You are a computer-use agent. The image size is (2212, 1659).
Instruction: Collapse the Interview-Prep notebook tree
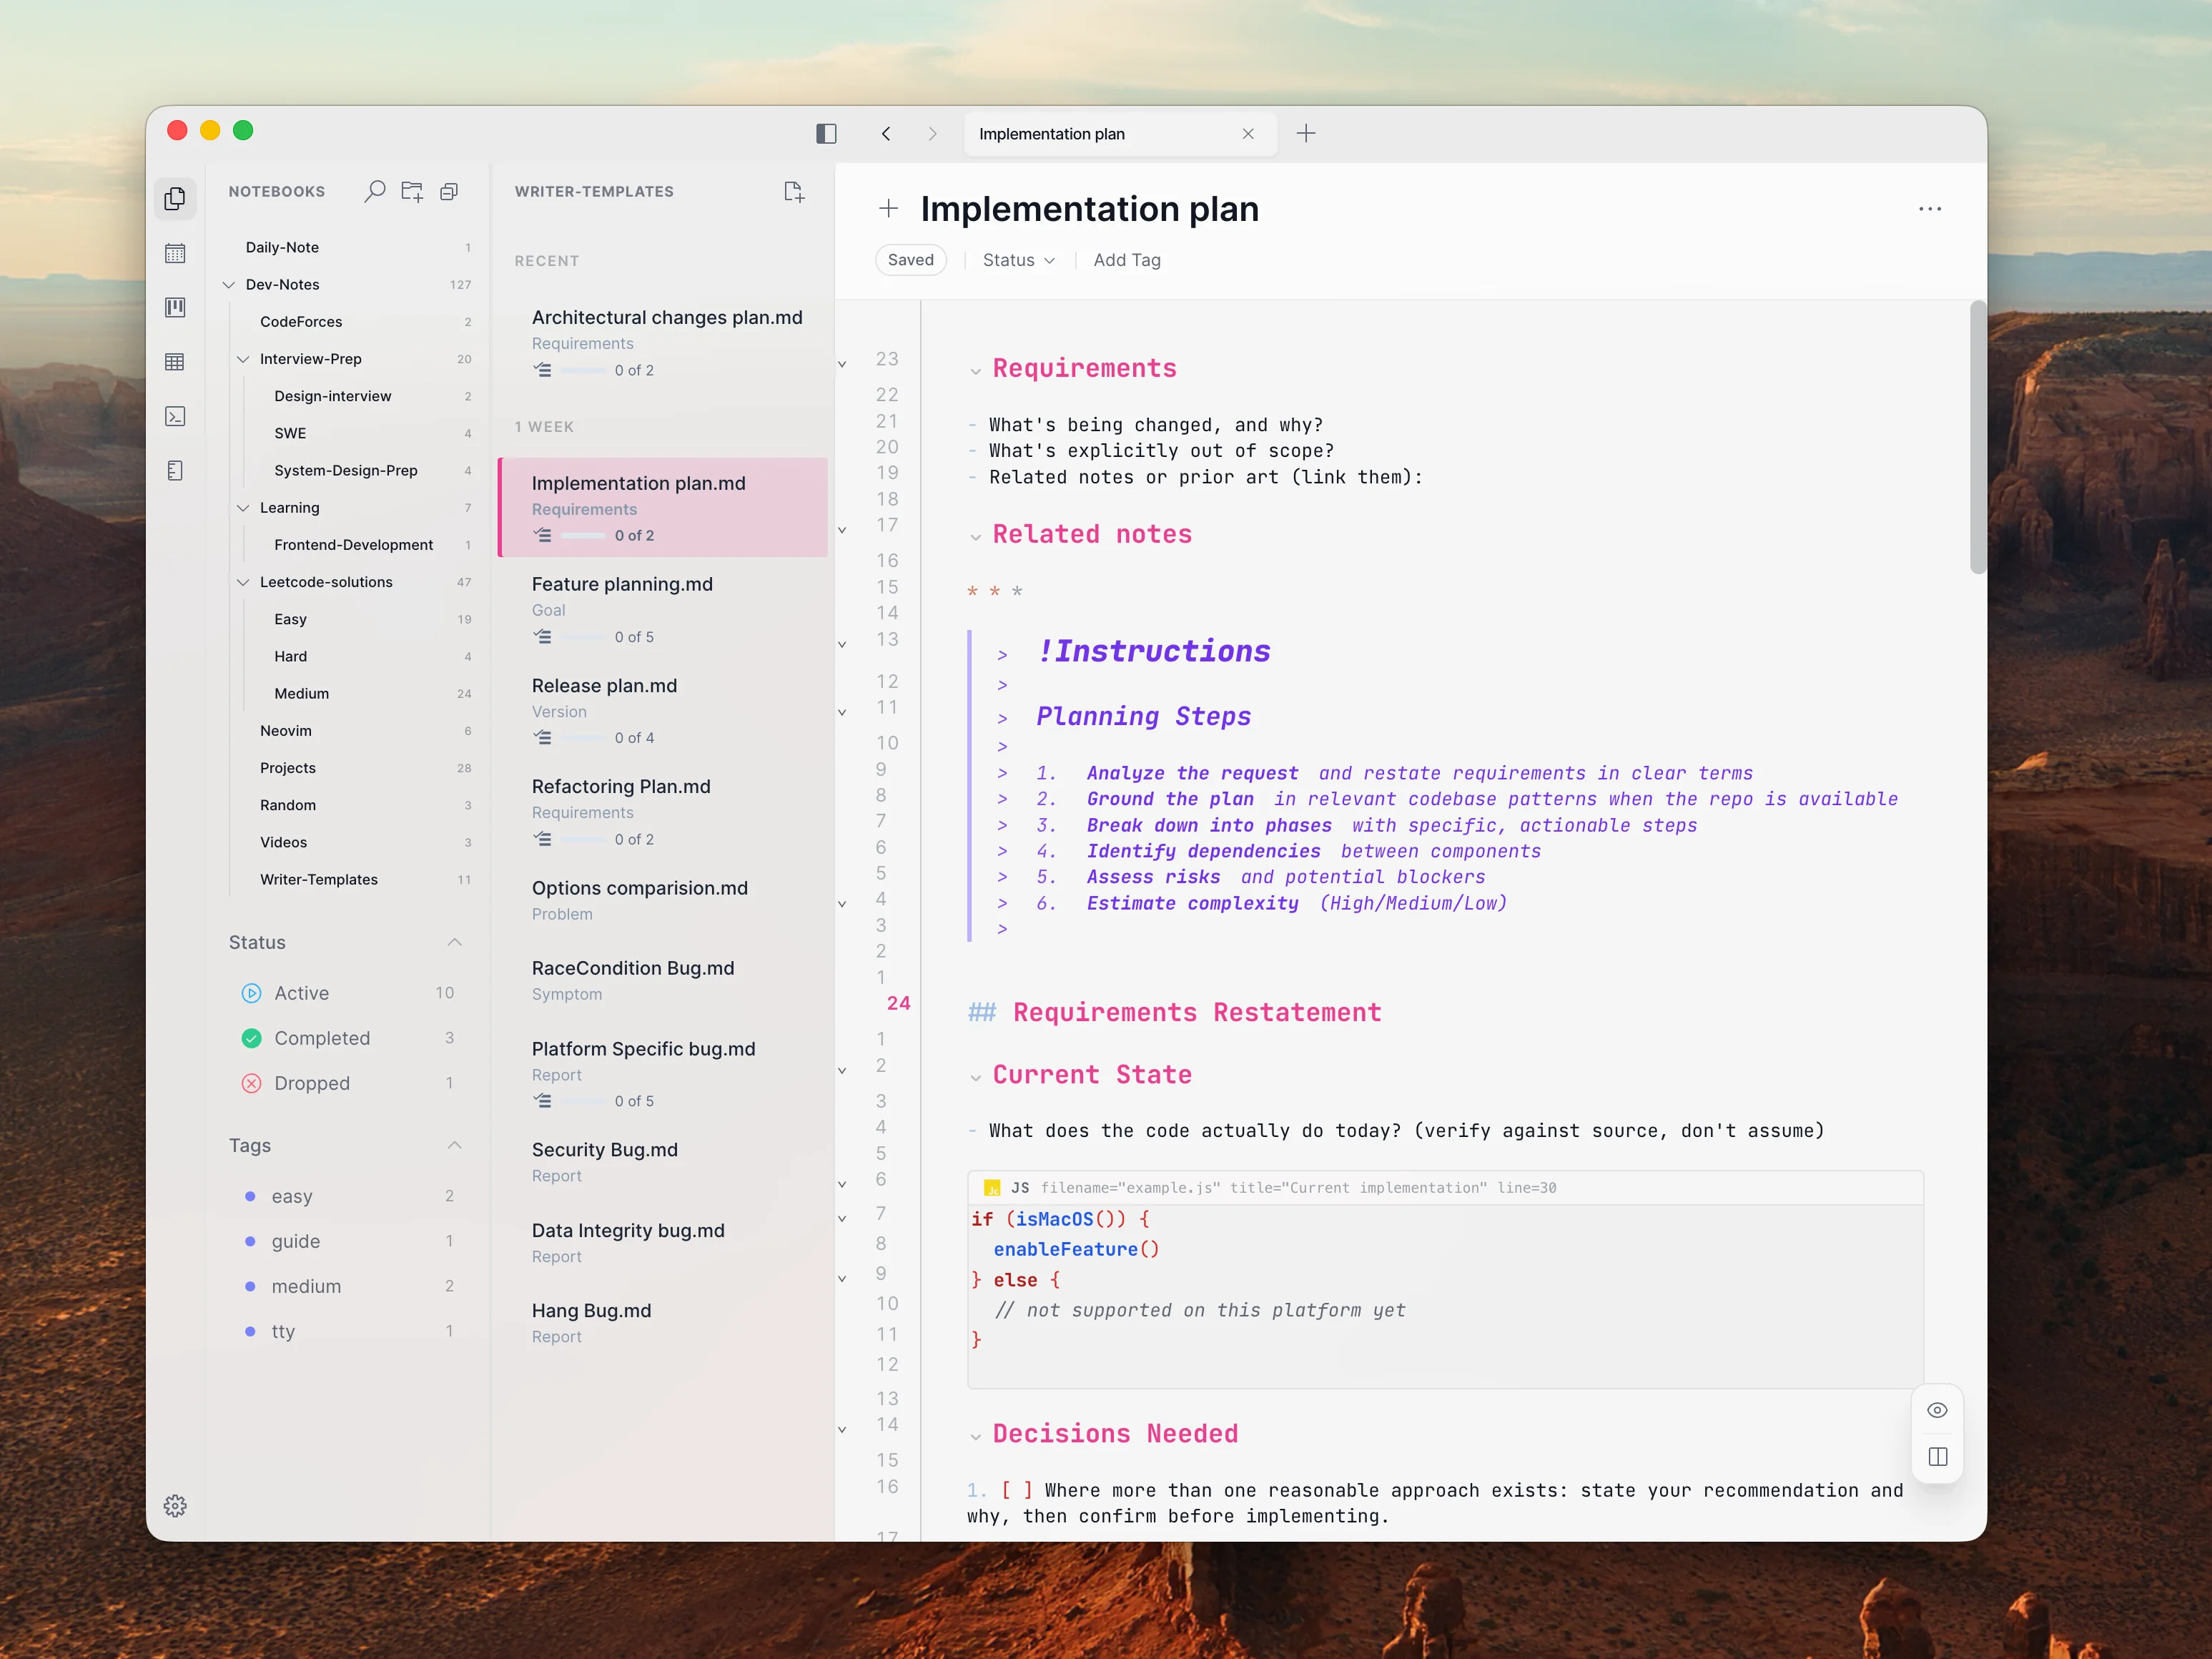tap(243, 359)
